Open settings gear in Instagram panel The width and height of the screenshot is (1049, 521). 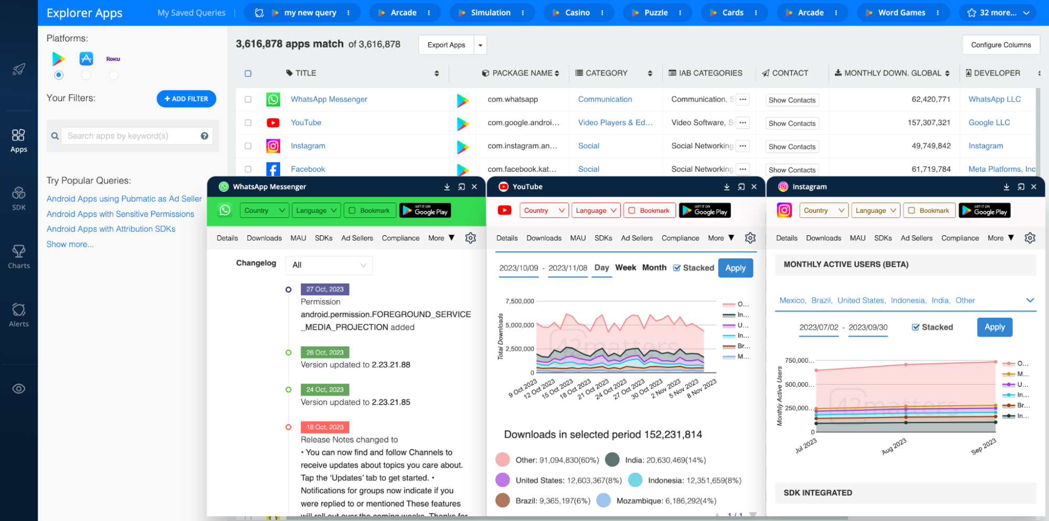point(1030,238)
